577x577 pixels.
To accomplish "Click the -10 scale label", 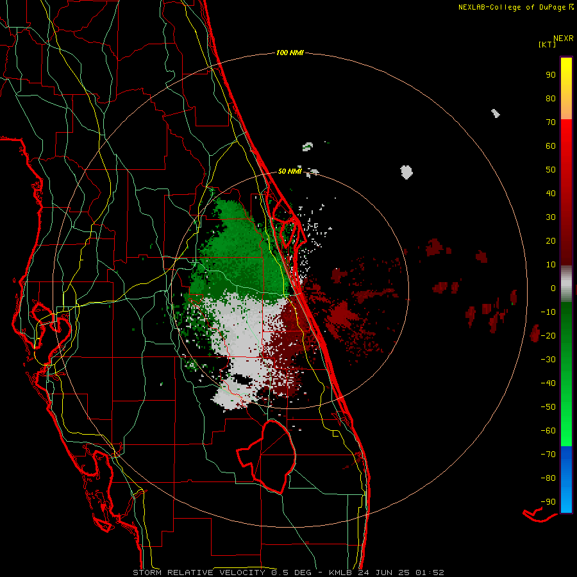I will pyautogui.click(x=548, y=312).
